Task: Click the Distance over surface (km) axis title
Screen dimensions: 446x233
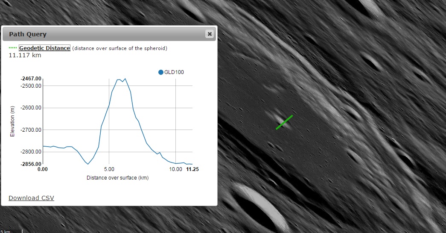Action: pos(117,177)
